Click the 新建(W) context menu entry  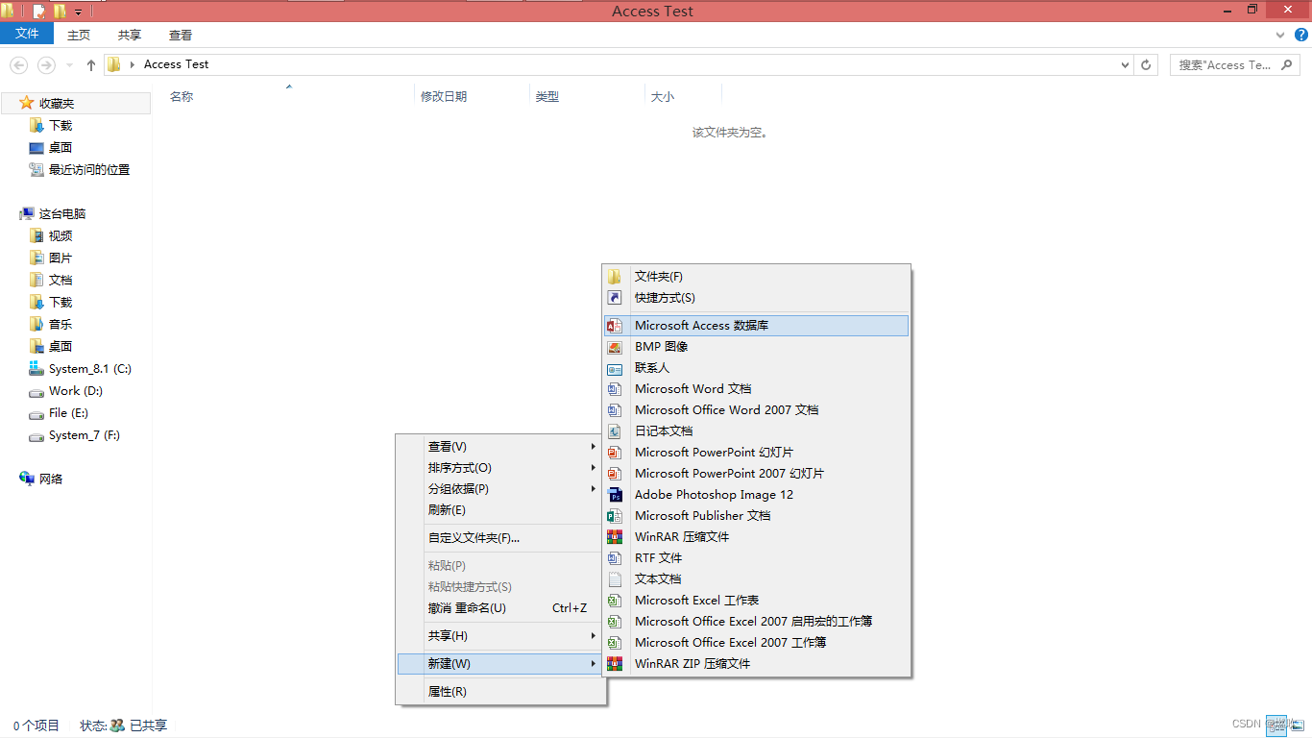pos(500,664)
